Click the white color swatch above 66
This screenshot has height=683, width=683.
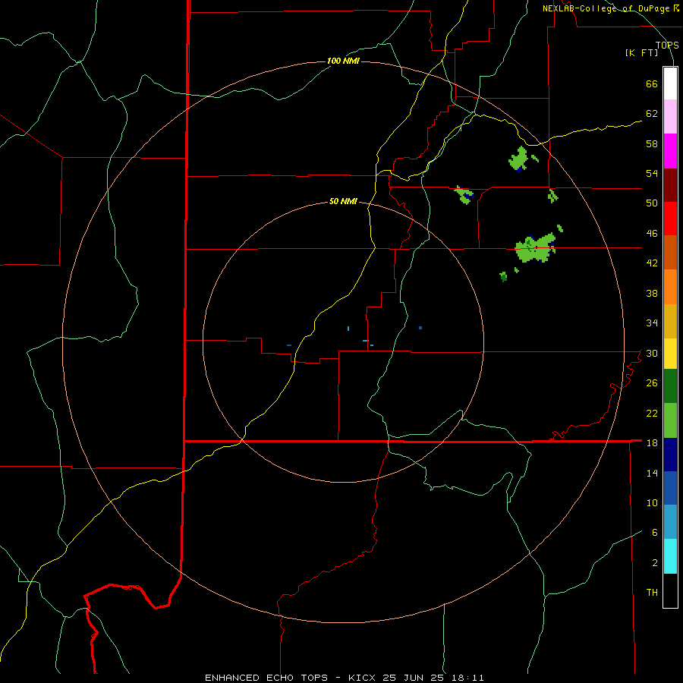coord(670,83)
